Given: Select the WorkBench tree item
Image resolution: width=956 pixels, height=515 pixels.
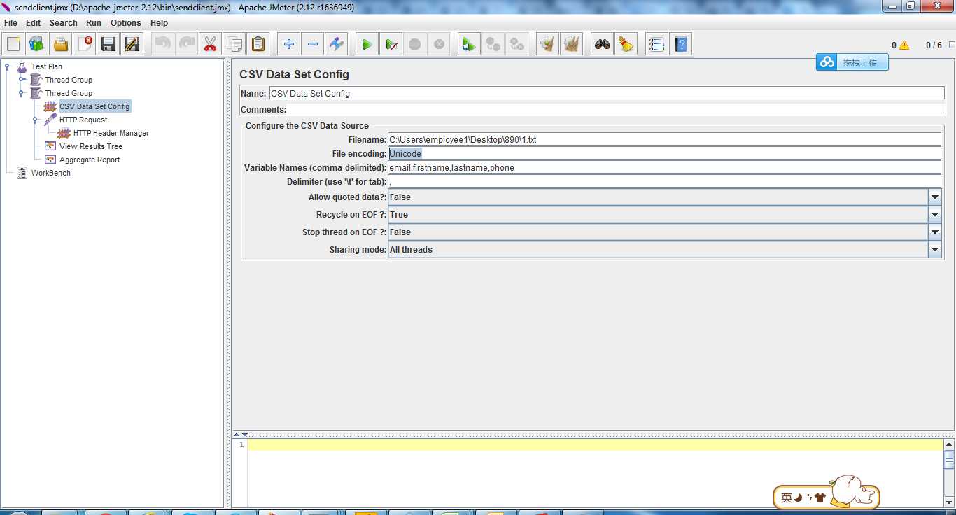Looking at the screenshot, I should 51,173.
